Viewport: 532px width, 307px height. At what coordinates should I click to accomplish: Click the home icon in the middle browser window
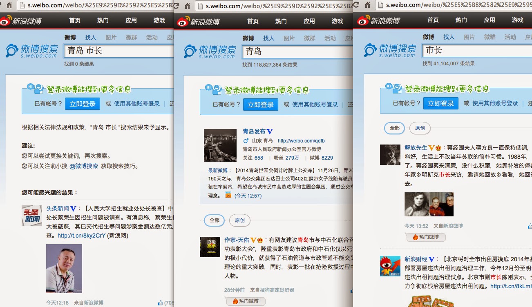[x=187, y=6]
